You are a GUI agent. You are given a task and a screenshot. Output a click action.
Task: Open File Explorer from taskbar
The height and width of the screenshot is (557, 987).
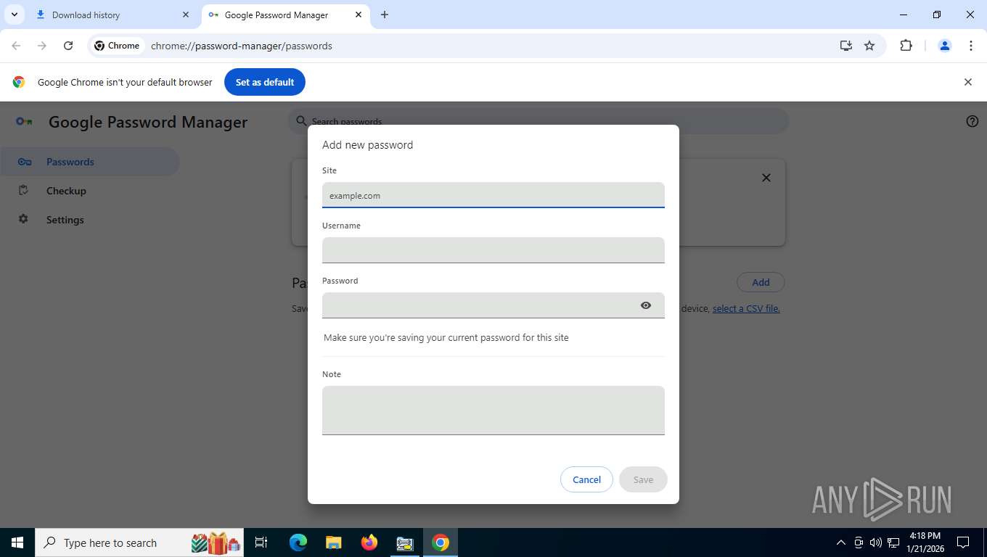click(333, 542)
